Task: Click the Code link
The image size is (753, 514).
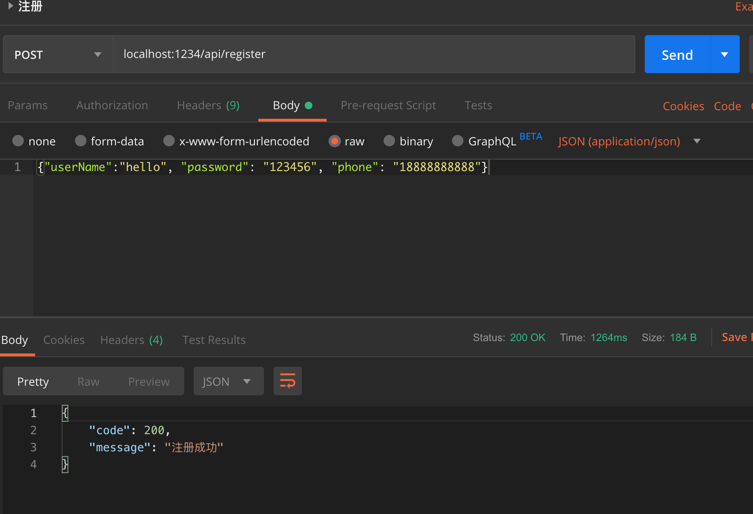Action: [727, 106]
